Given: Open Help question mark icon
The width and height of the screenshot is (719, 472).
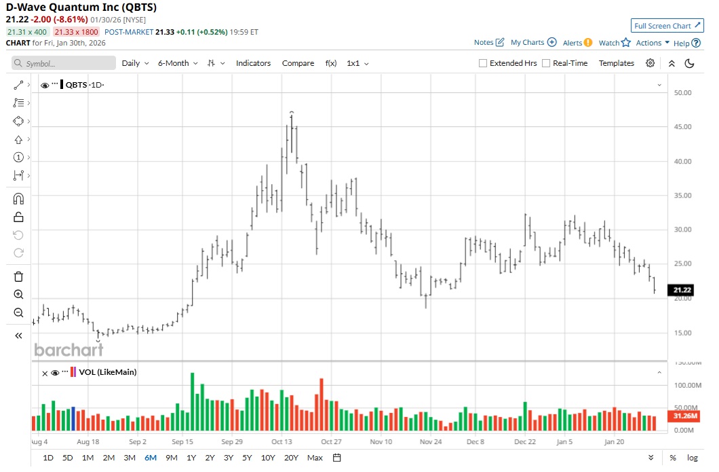Looking at the screenshot, I should 696,43.
